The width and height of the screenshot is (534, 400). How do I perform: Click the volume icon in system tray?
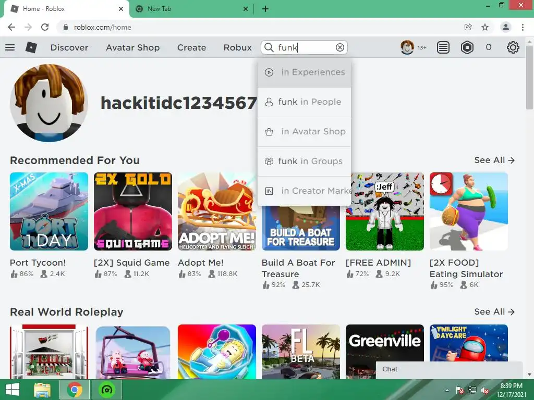point(484,390)
